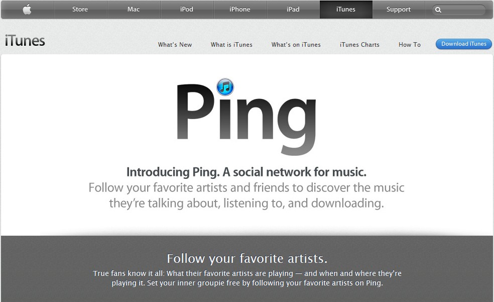Click the iTunes page title logo
Image resolution: width=494 pixels, height=302 pixels.
[x=25, y=41]
